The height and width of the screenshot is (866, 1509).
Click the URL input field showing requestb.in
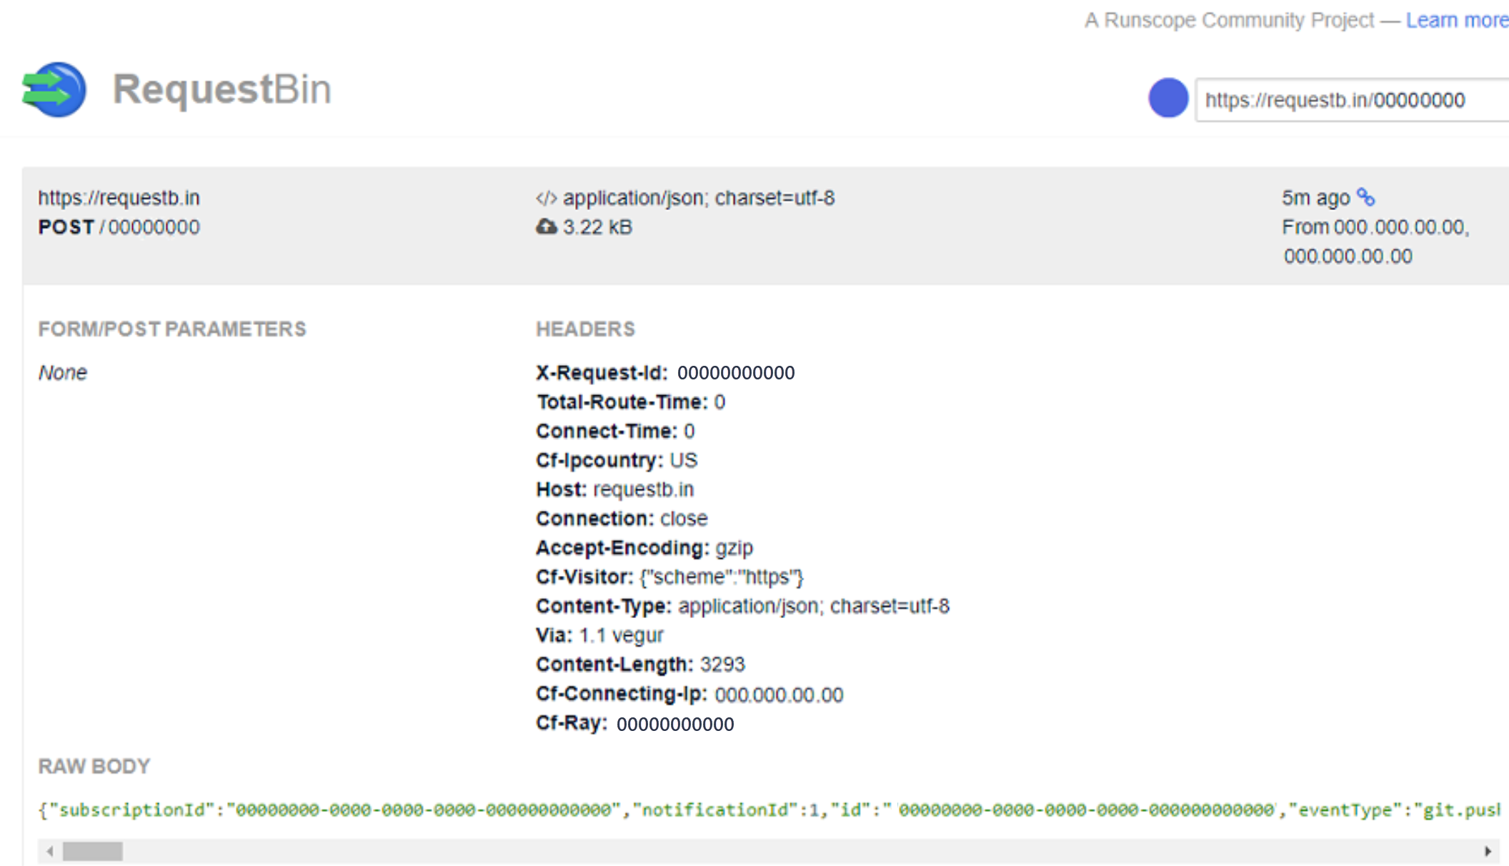click(1348, 99)
